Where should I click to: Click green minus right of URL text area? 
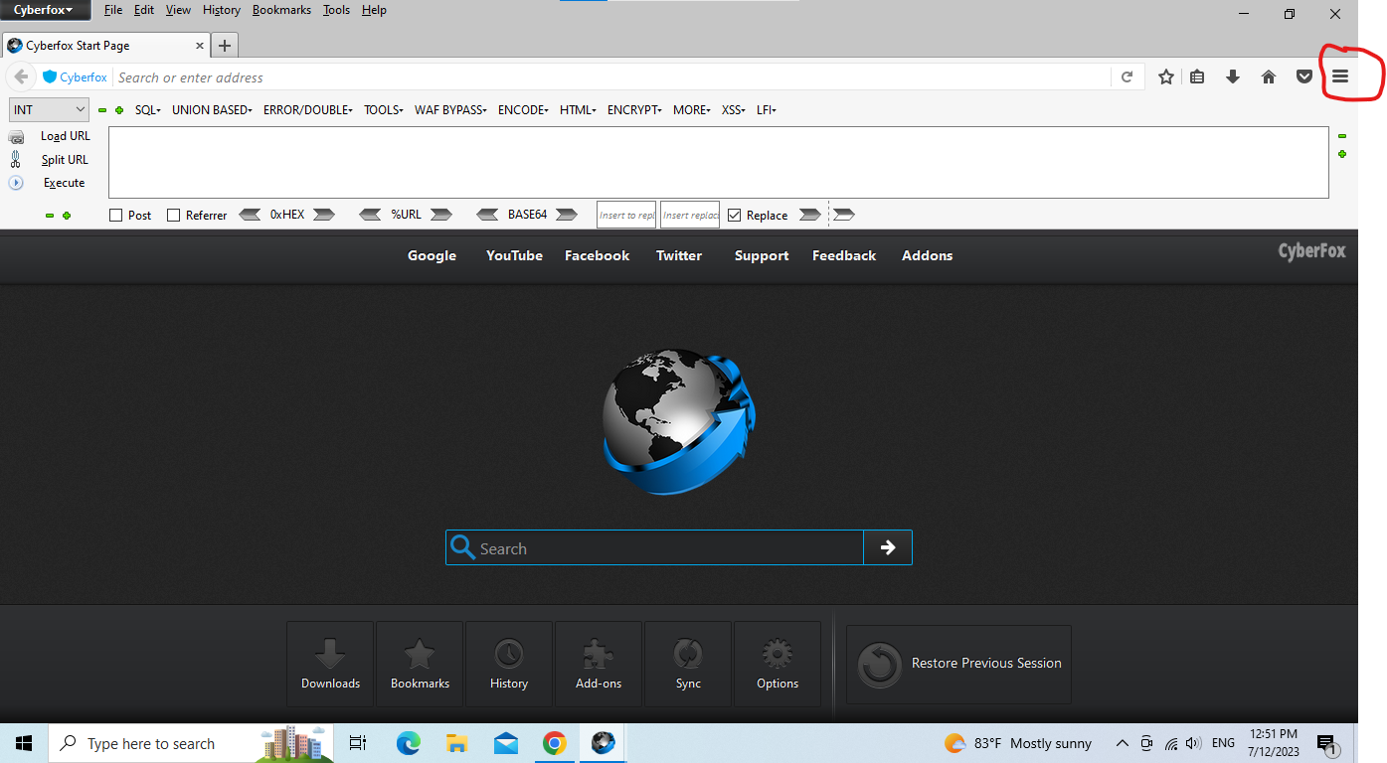(1342, 136)
